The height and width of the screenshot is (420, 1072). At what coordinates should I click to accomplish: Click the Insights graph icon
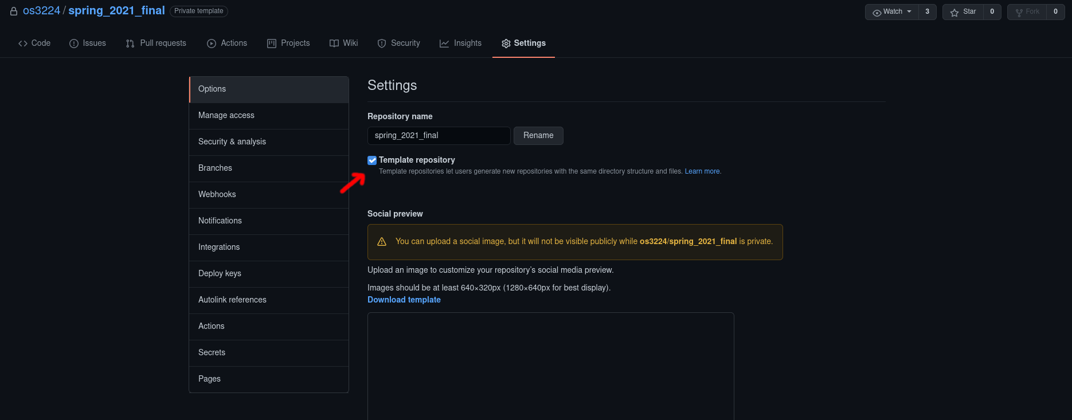[x=444, y=44]
